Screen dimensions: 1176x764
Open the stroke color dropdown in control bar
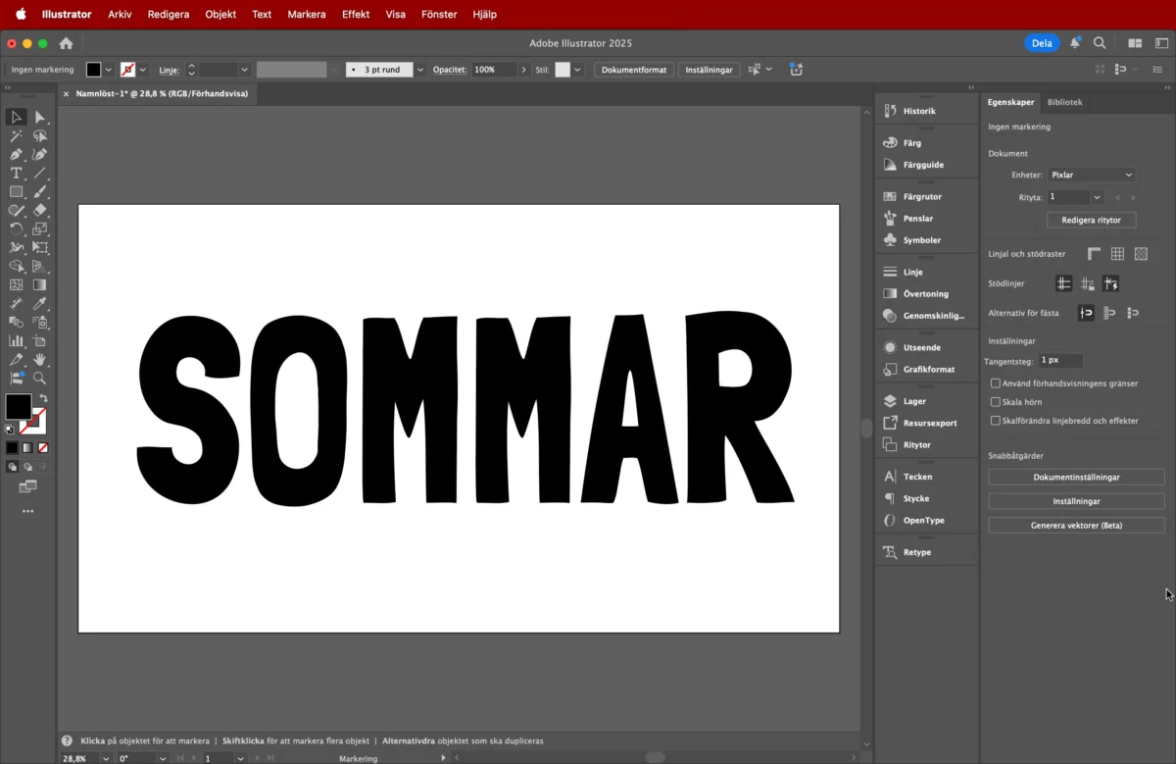pyautogui.click(x=143, y=70)
